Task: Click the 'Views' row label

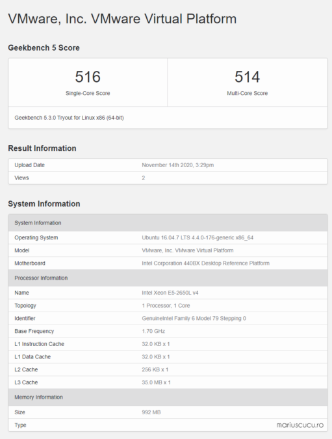Action: [21, 178]
